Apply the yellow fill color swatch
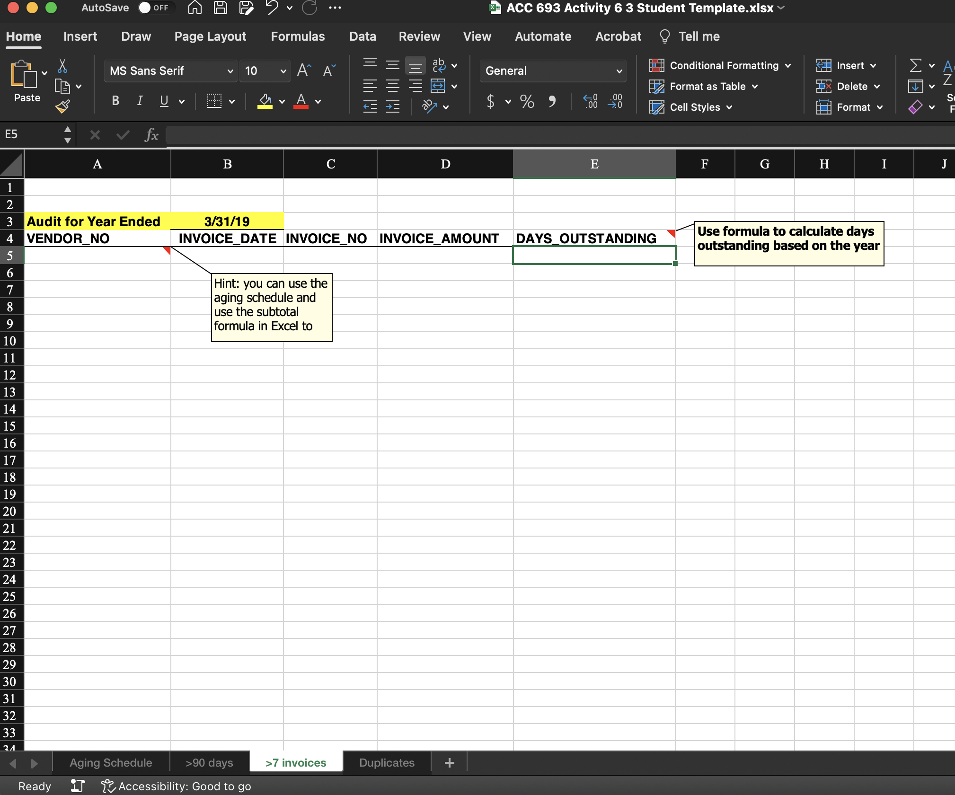The image size is (955, 795). point(265,101)
